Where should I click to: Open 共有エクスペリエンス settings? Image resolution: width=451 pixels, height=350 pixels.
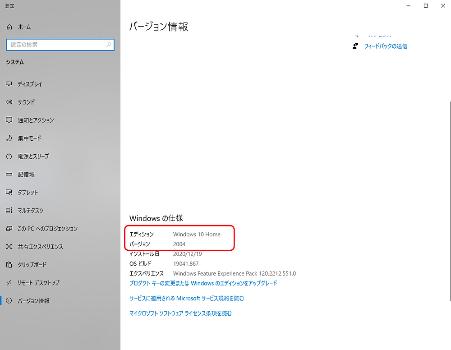(60, 246)
